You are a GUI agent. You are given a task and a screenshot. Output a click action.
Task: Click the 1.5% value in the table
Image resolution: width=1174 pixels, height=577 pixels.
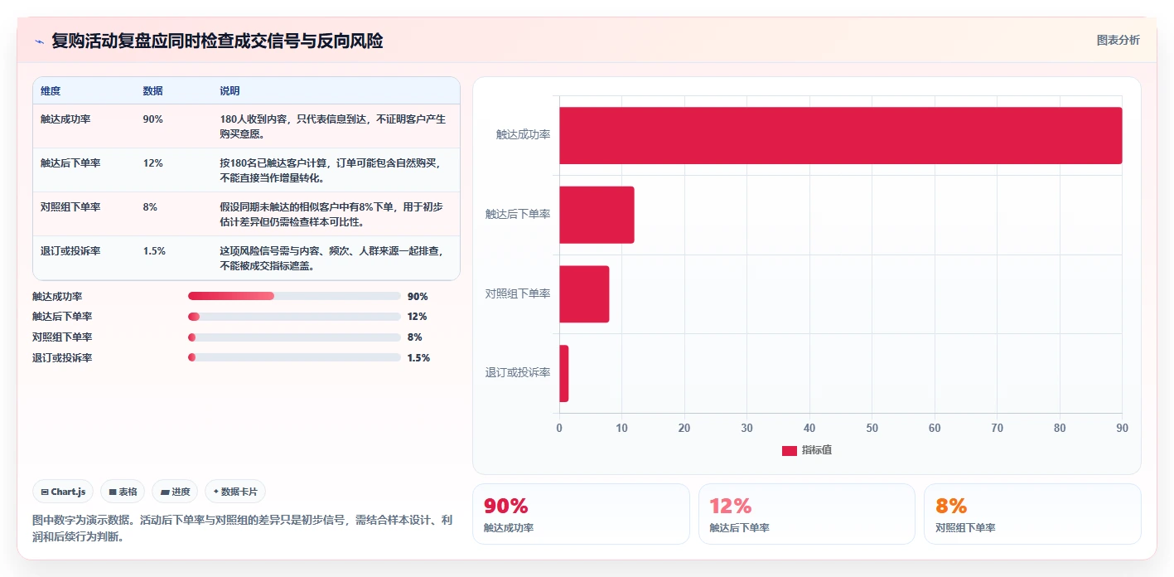click(154, 251)
